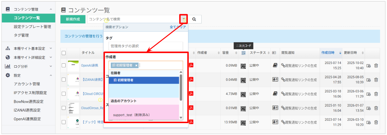Click card icon in 2023-07-14 row
Viewport: 387px width, 135px height.
click(x=275, y=122)
